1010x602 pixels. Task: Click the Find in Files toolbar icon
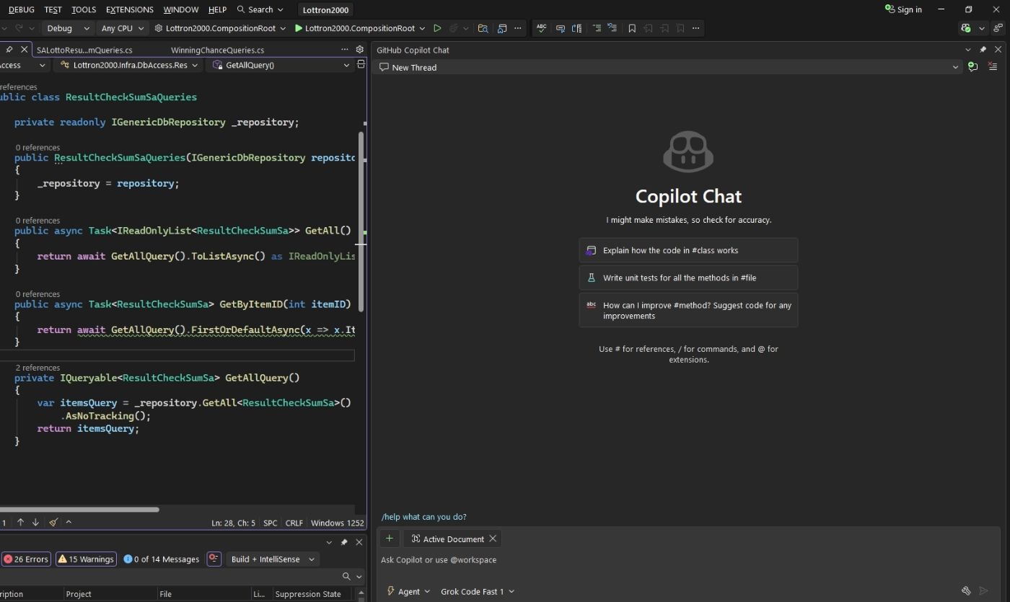pos(483,28)
